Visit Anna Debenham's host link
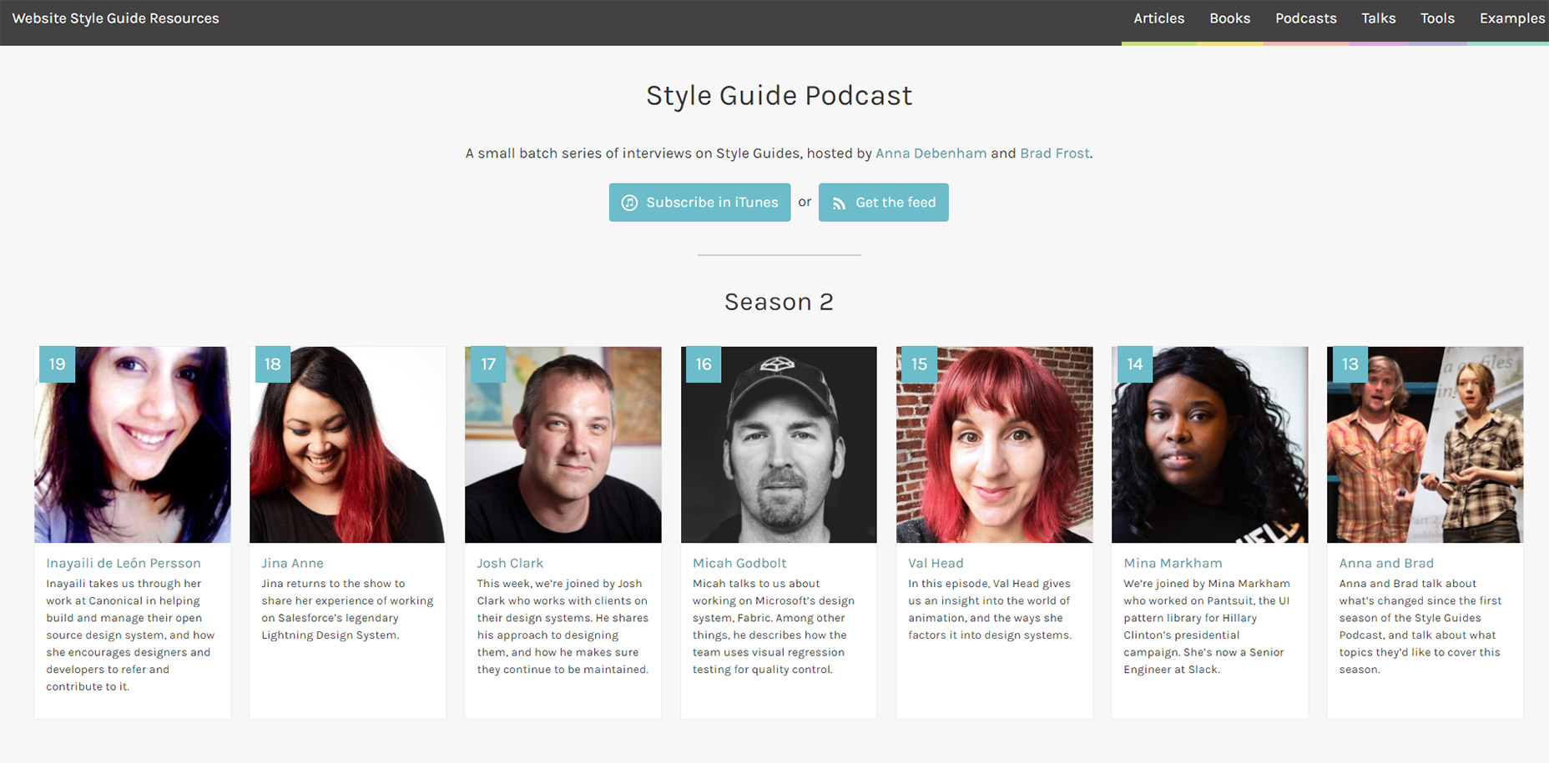The width and height of the screenshot is (1549, 763). [931, 153]
